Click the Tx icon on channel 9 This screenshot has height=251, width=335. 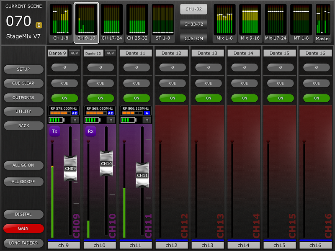pyautogui.click(x=55, y=131)
